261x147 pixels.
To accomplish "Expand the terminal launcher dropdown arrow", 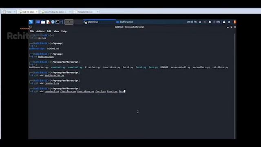I will click(61, 22).
